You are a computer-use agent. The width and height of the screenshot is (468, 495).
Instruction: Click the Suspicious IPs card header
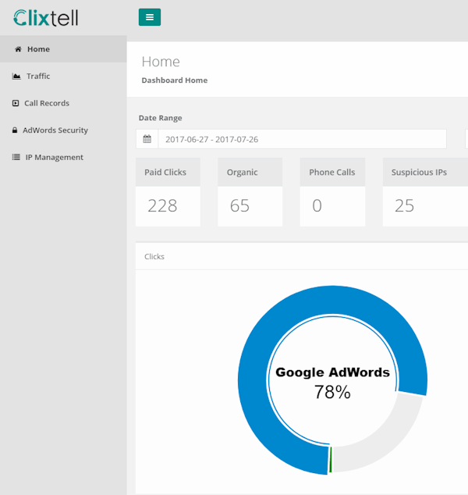coord(425,172)
